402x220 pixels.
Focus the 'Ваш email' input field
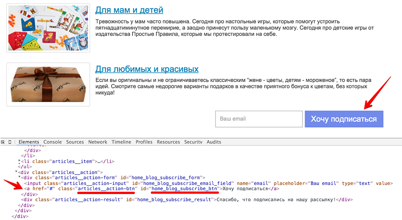(x=259, y=119)
